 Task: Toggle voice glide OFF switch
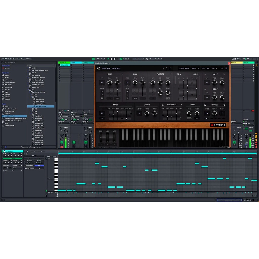point(197,118)
